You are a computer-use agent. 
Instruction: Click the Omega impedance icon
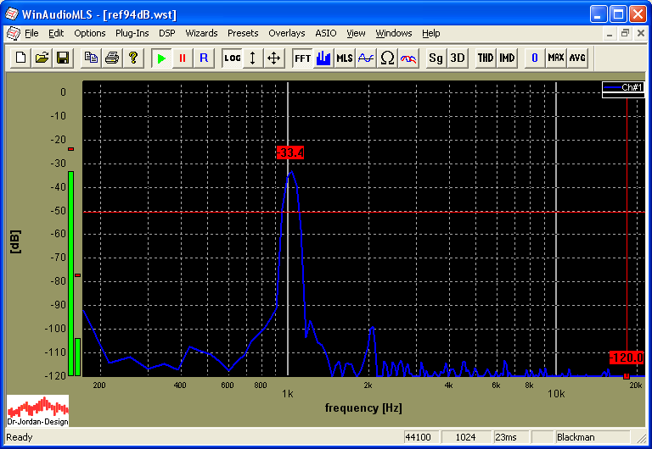point(387,58)
